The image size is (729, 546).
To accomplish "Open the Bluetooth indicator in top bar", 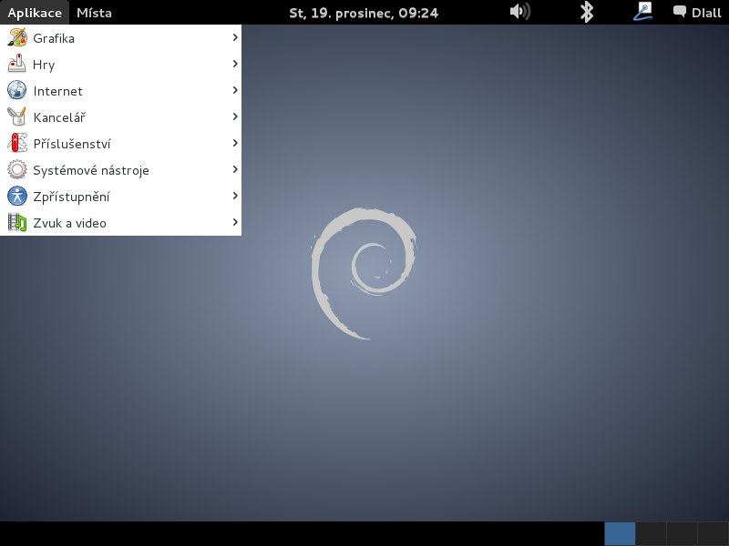I will [x=587, y=12].
